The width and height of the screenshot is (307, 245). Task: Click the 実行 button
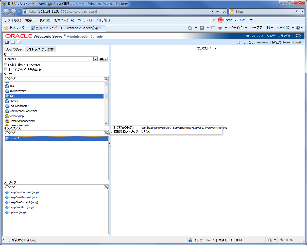tap(103, 59)
